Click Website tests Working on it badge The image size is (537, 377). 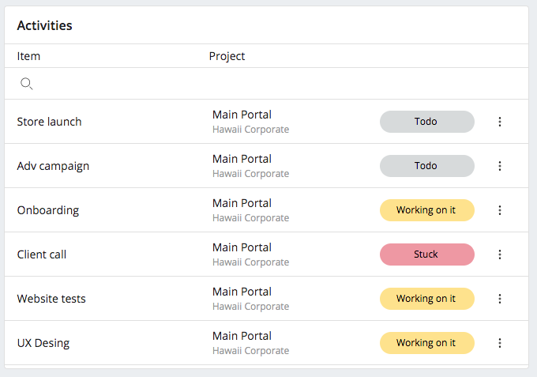point(426,299)
